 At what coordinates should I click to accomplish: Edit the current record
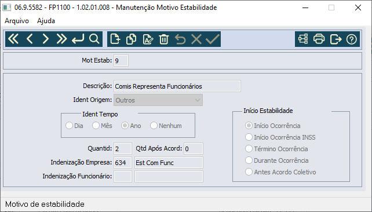click(x=148, y=39)
